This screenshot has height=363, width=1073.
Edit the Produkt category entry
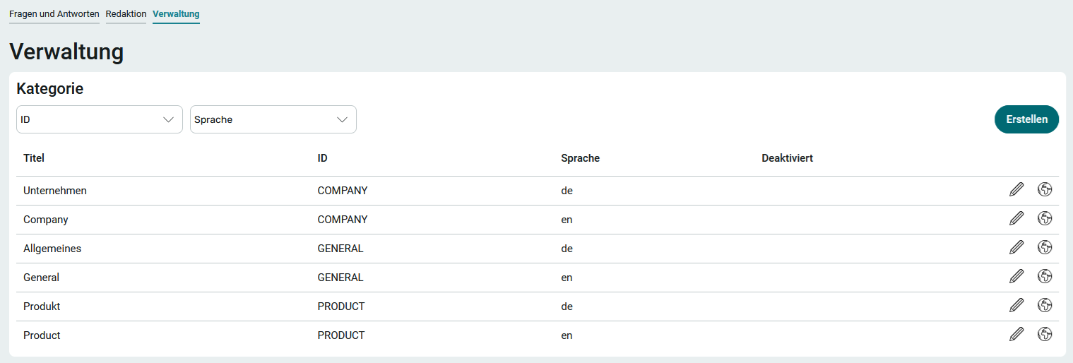click(x=1016, y=306)
